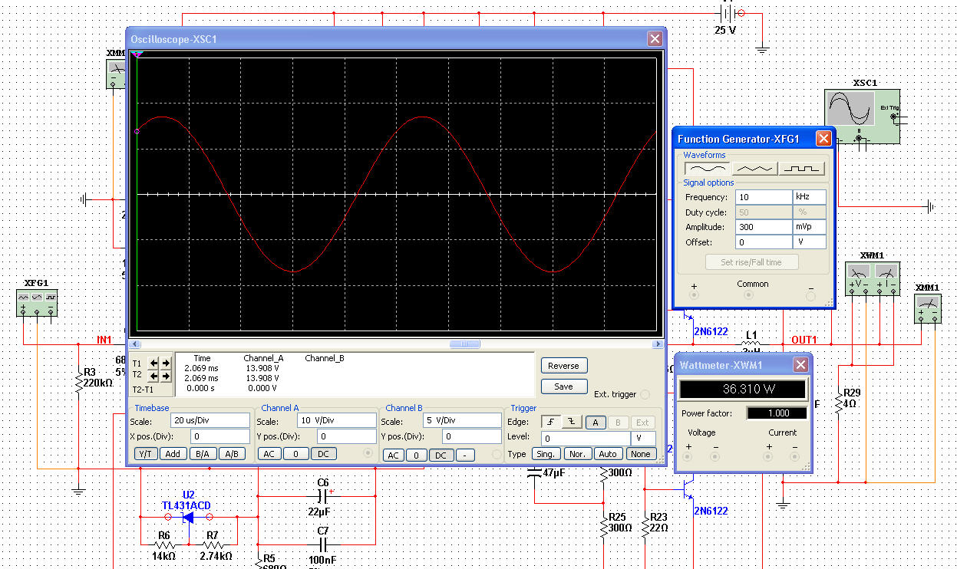Close the Wattmeter-XWM1 window
The image size is (957, 569).
[x=800, y=365]
